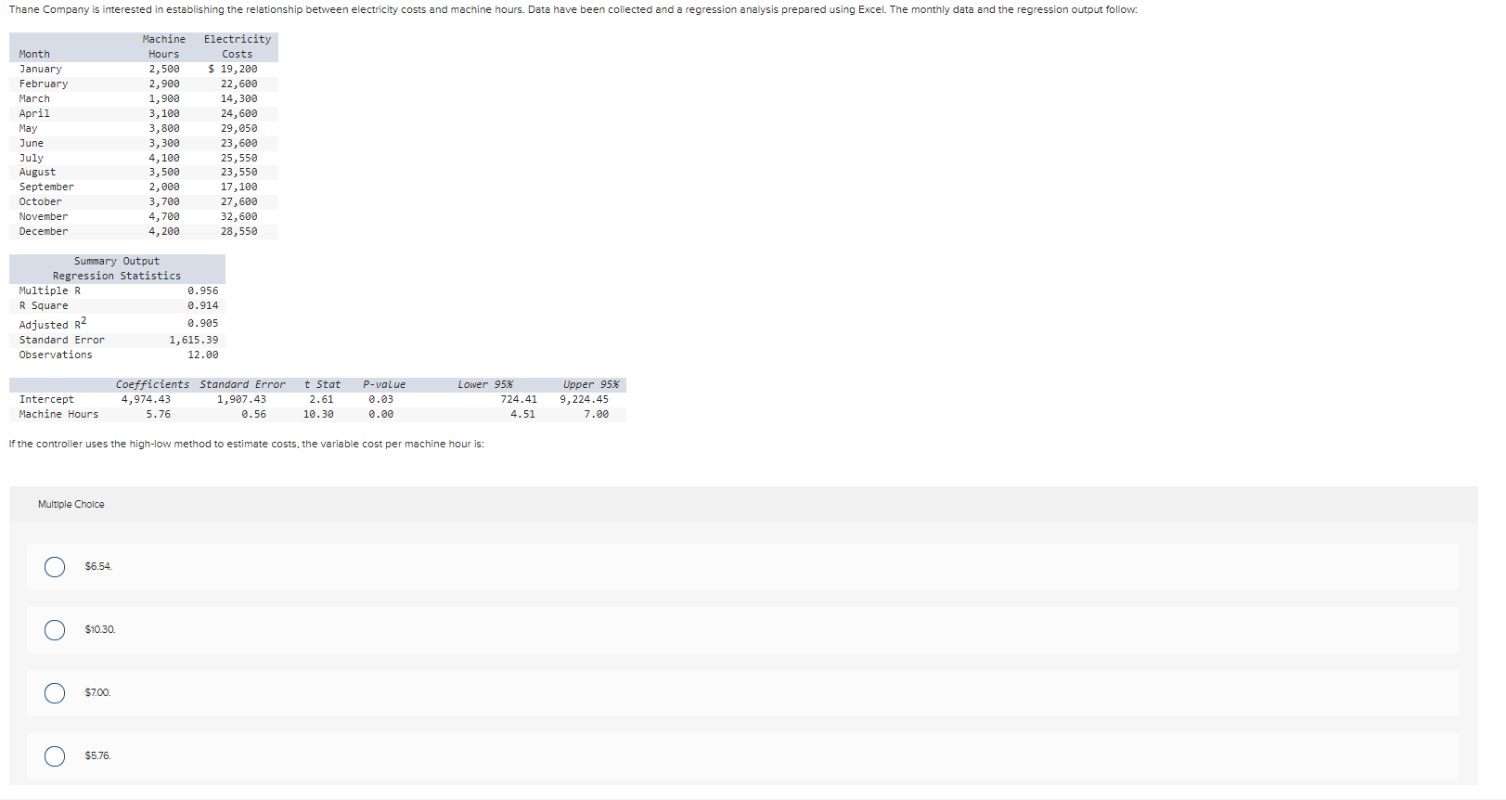This screenshot has width=1506, height=800.
Task: Click the Electricity Costs column header
Action: 238,47
